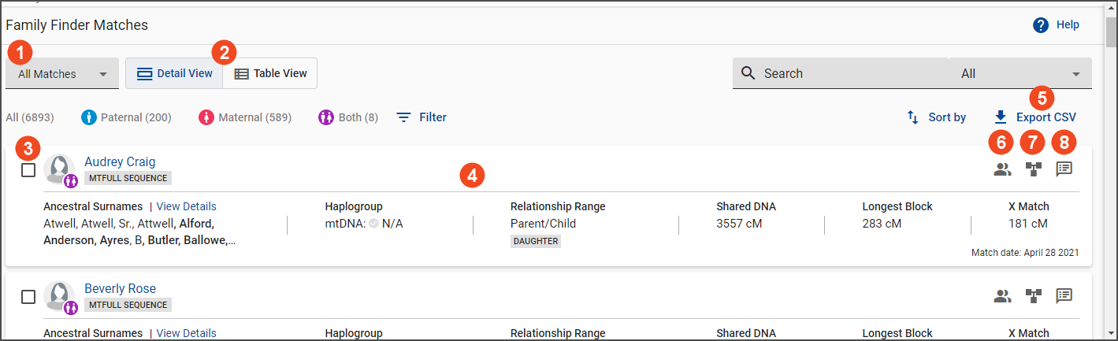Screen dimensions: 1118x341
Task: Open In Common With icon for Audrey Craig
Action: click(1002, 169)
